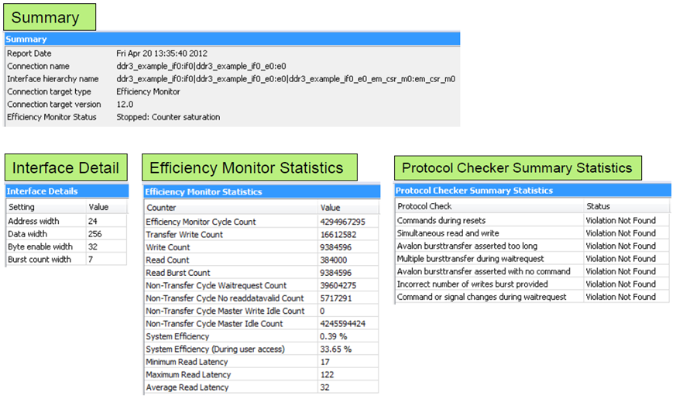The height and width of the screenshot is (396, 676).
Task: Click Average Read Latency value 32
Action: (x=325, y=387)
